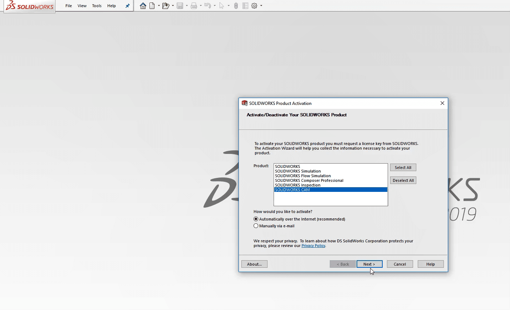Click the Rebuild traffic light icon

point(236,6)
